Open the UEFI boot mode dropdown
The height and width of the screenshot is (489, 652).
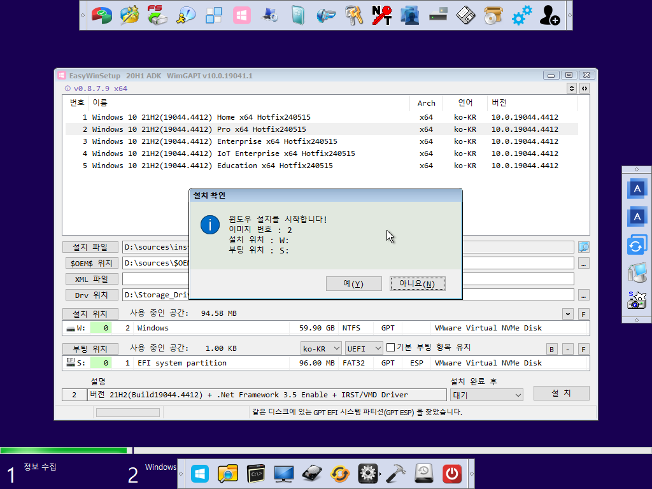click(364, 348)
